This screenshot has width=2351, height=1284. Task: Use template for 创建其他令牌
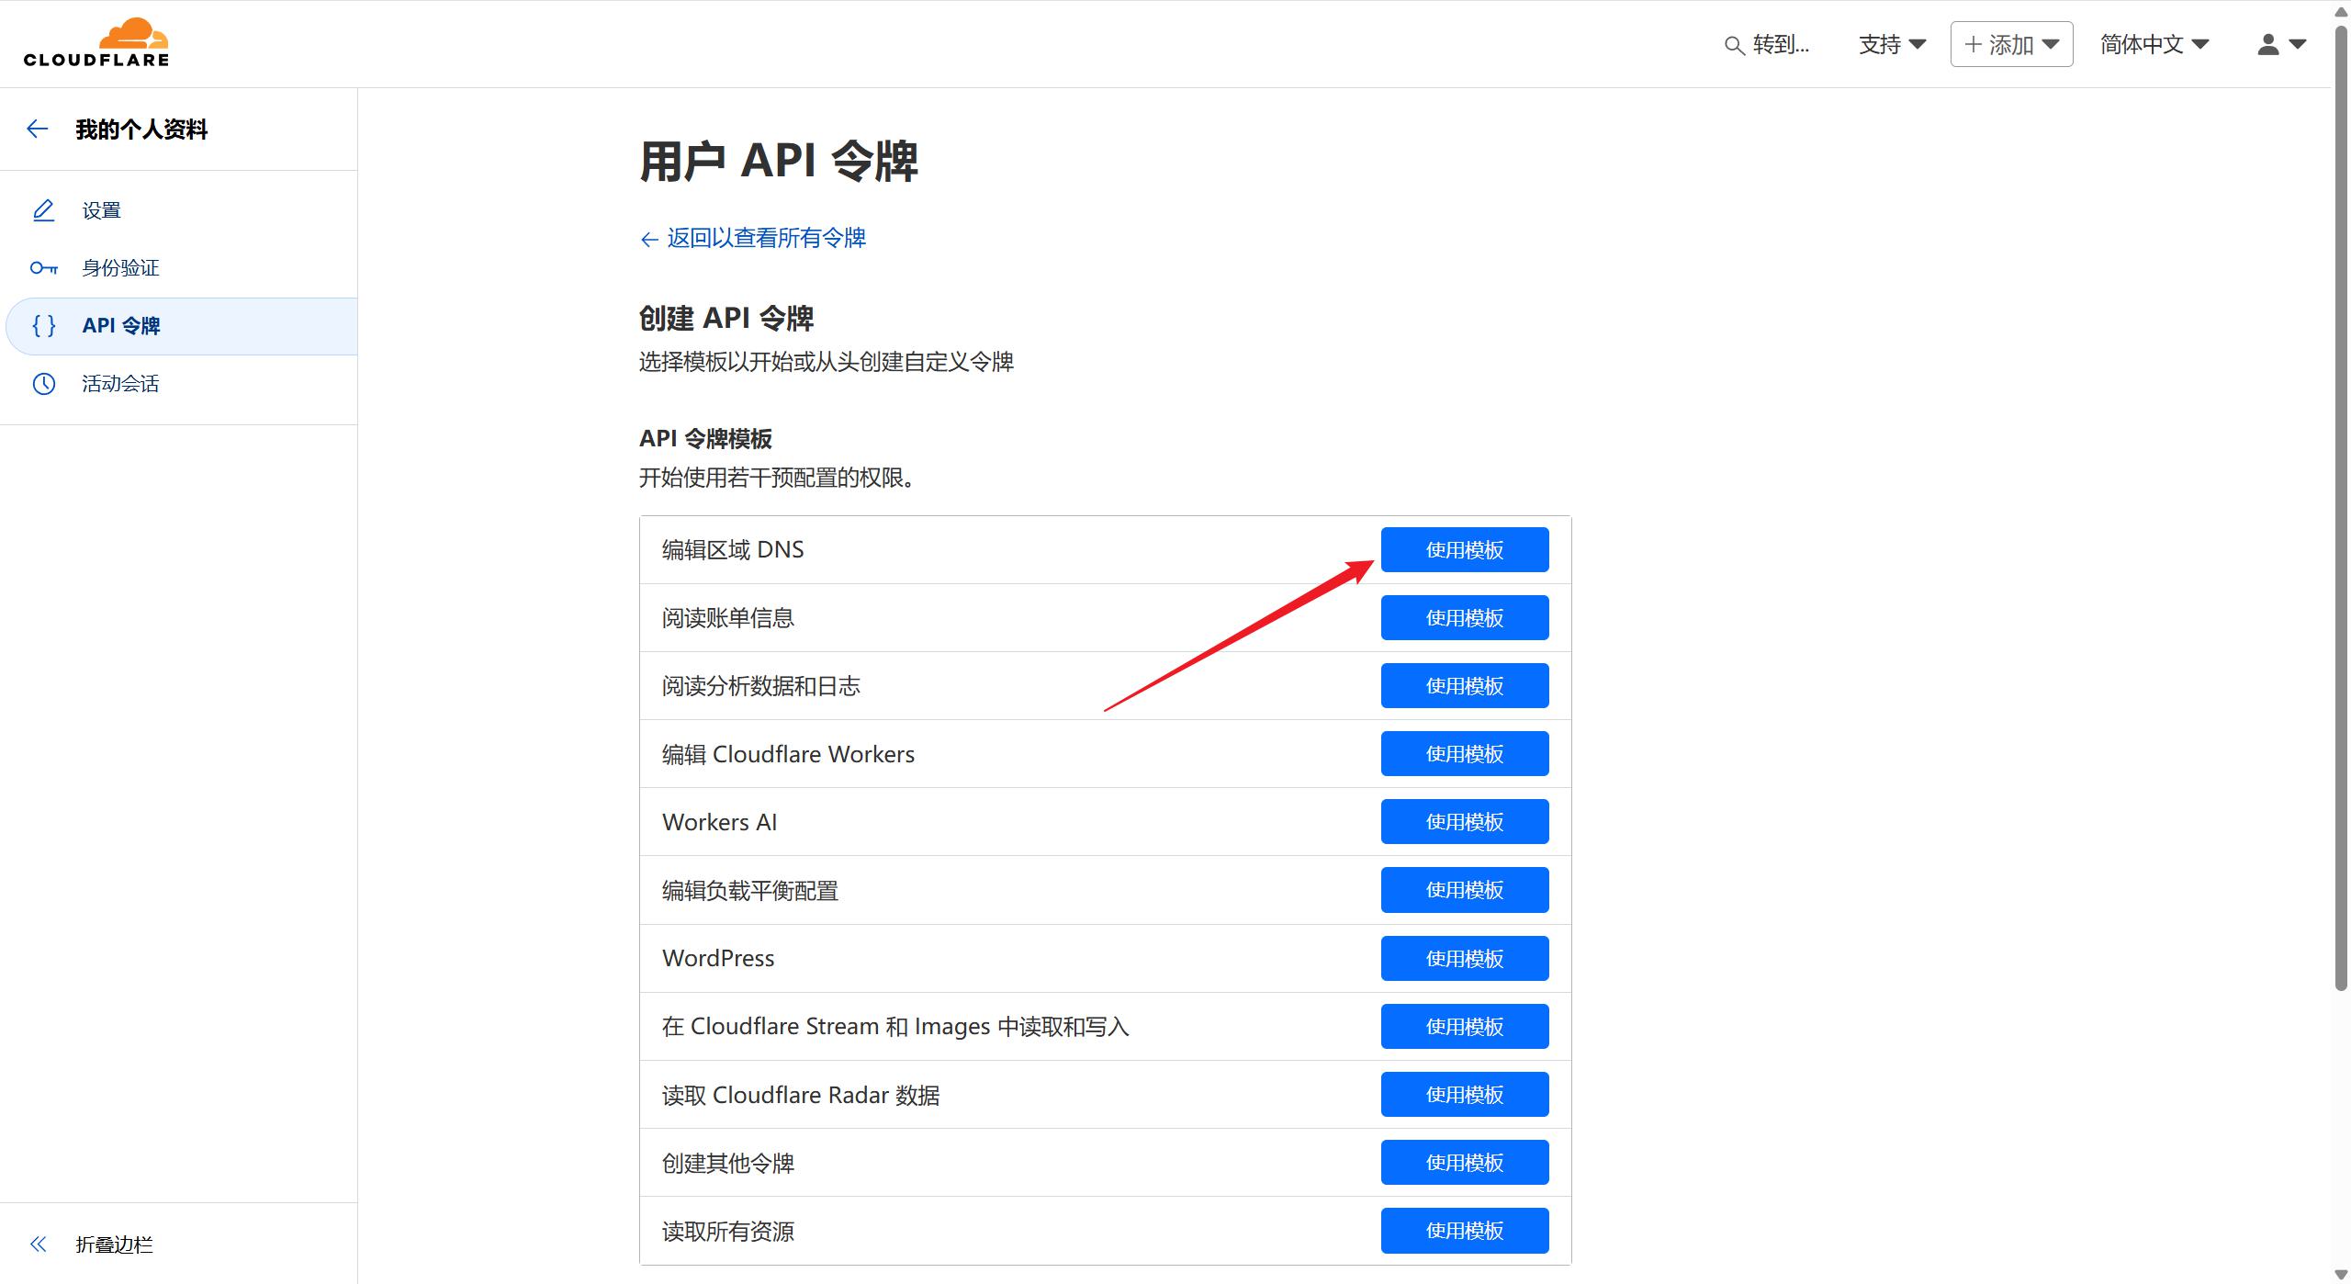pos(1465,1162)
